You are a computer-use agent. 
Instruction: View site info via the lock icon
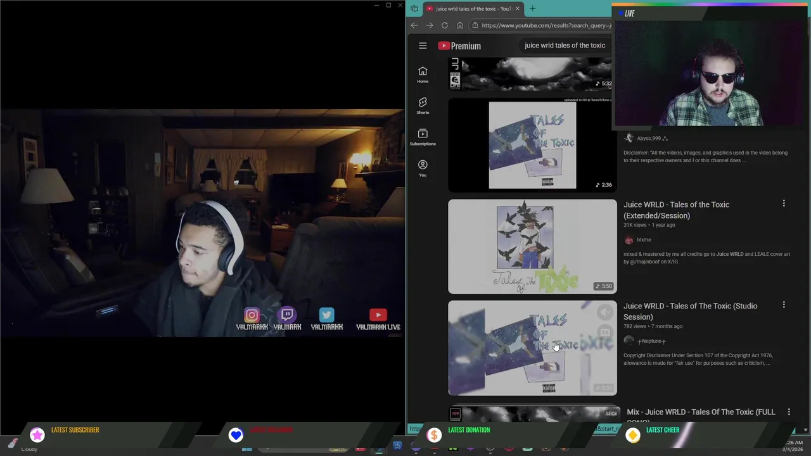(475, 25)
